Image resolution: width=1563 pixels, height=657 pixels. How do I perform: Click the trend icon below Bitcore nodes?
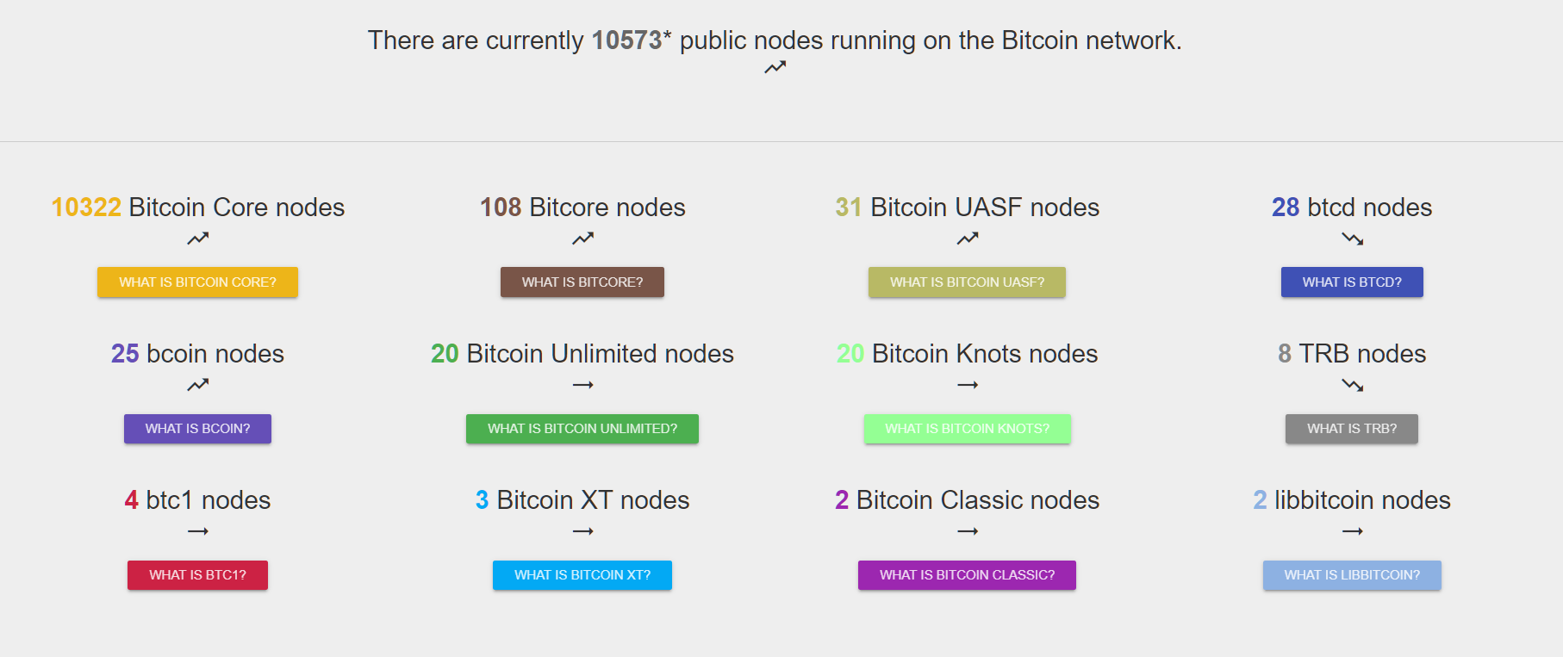click(x=582, y=239)
